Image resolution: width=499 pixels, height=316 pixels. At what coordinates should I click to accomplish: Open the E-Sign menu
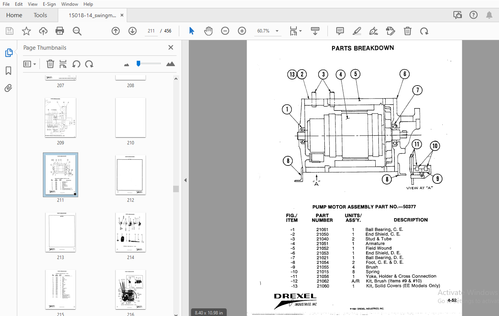point(49,4)
